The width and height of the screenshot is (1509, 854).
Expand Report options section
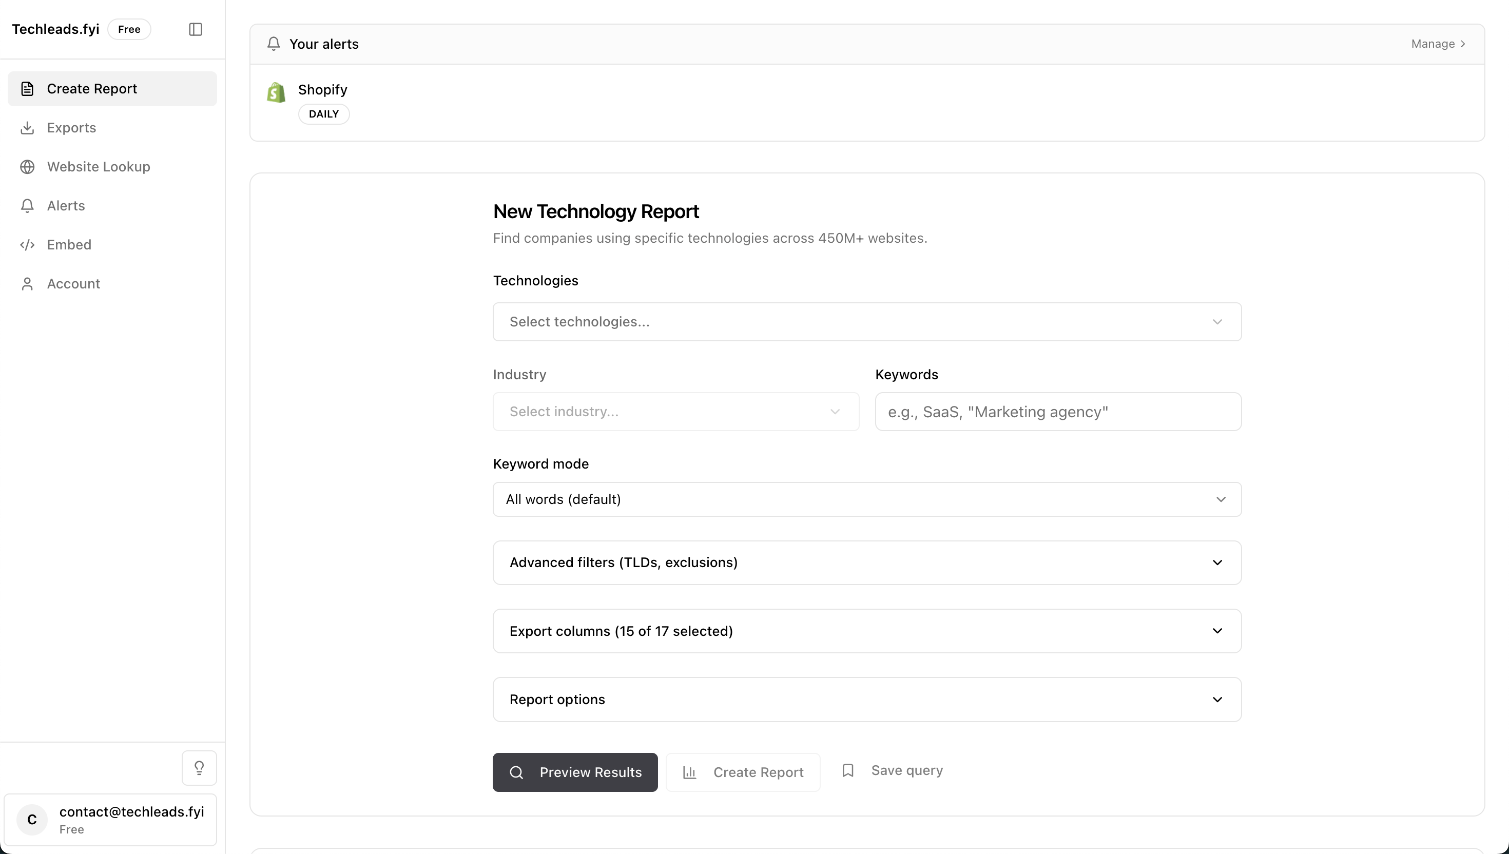pos(867,700)
